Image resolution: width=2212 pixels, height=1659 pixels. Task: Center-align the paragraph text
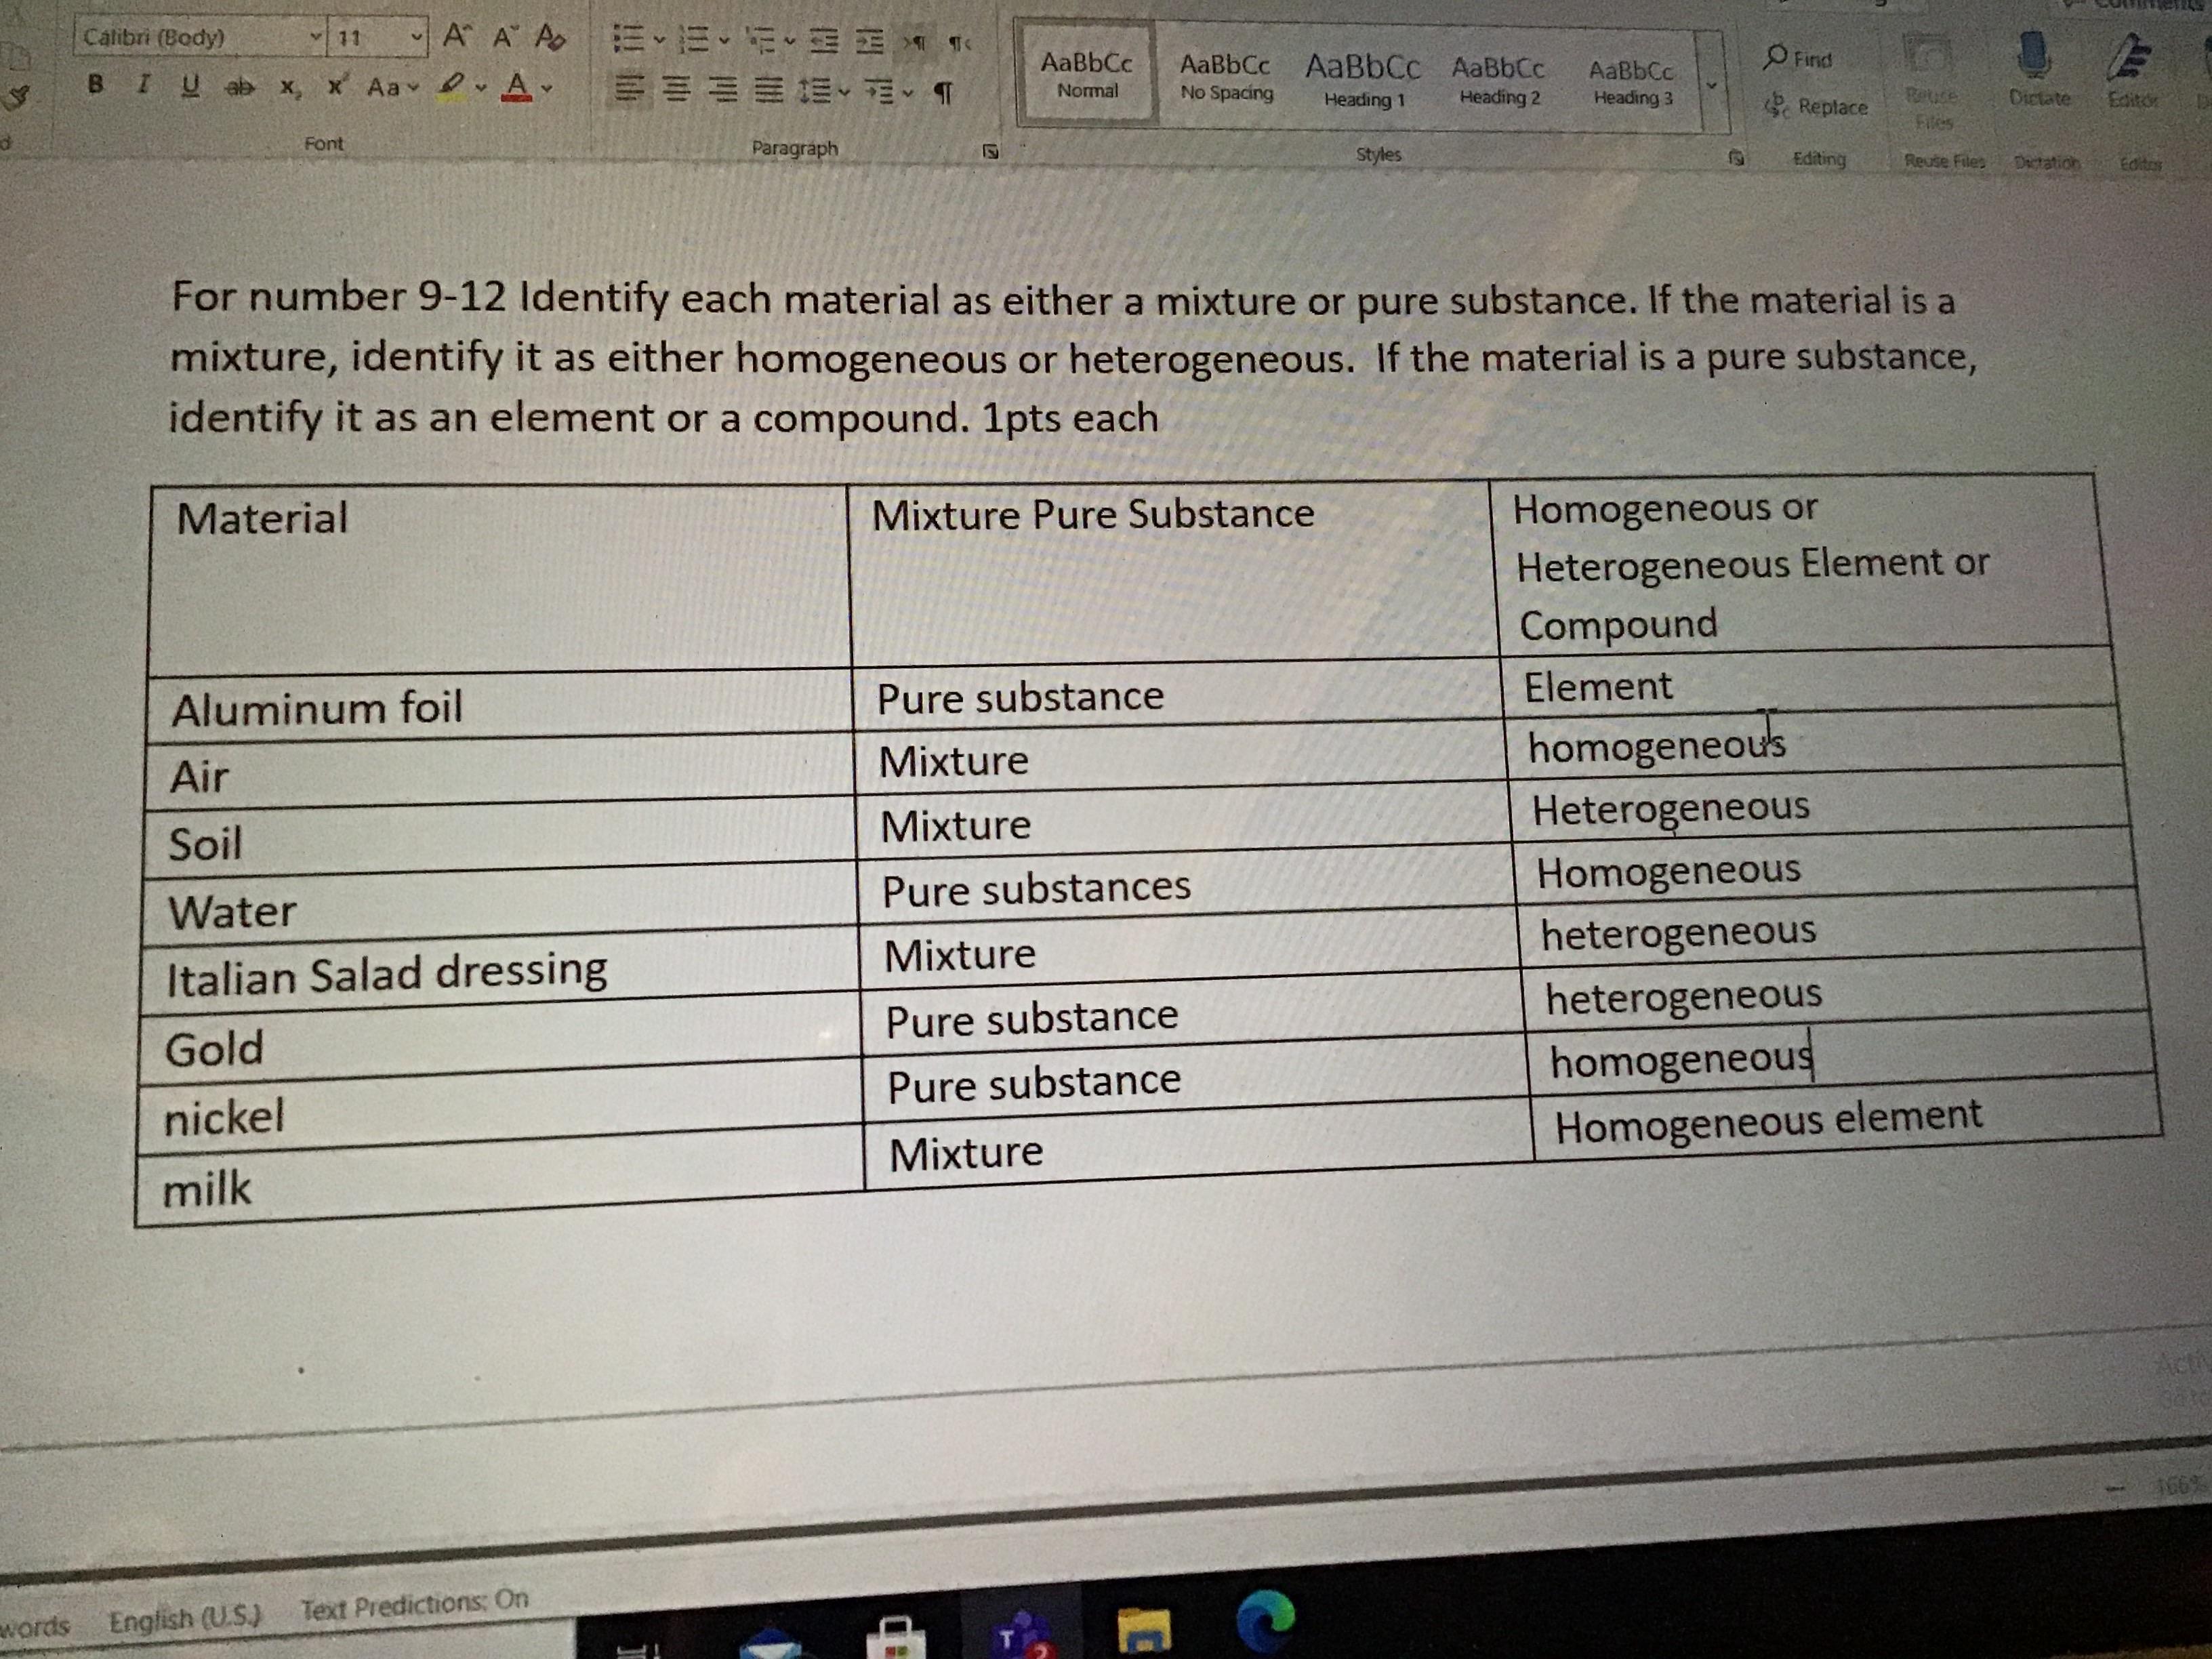pos(677,91)
